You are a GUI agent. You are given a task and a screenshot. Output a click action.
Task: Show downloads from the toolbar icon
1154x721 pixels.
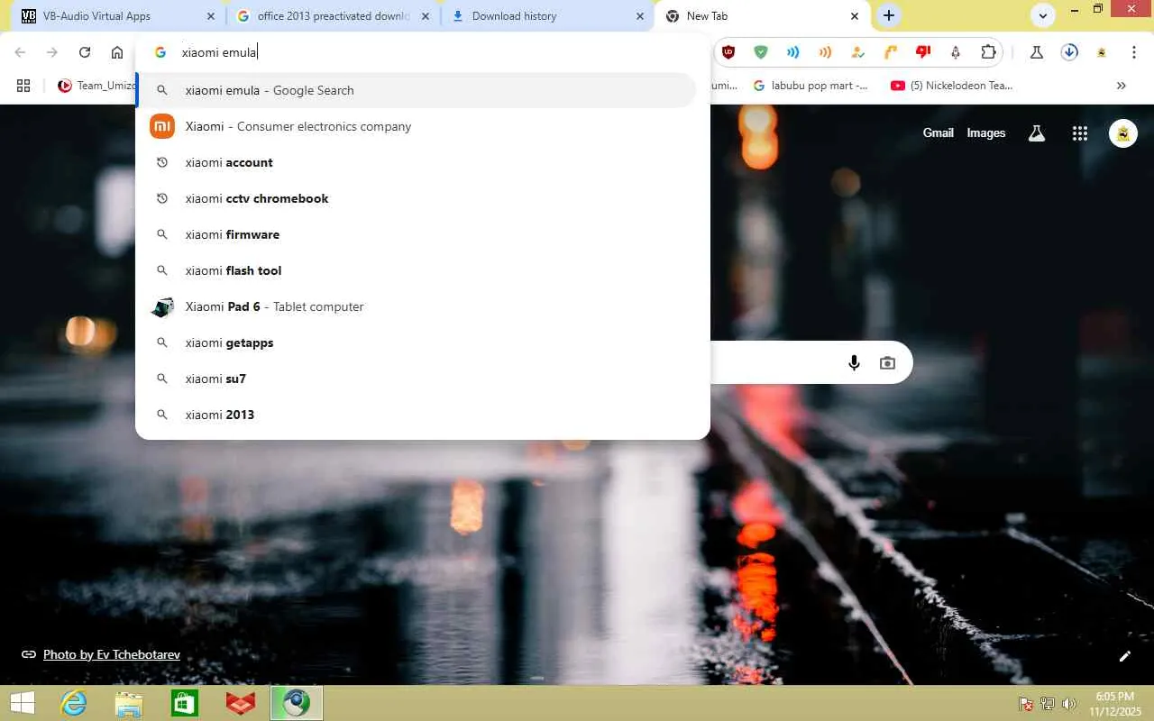(x=1069, y=52)
